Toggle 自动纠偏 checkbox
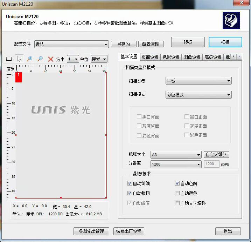This screenshot has height=242, width=251. pos(130,183)
